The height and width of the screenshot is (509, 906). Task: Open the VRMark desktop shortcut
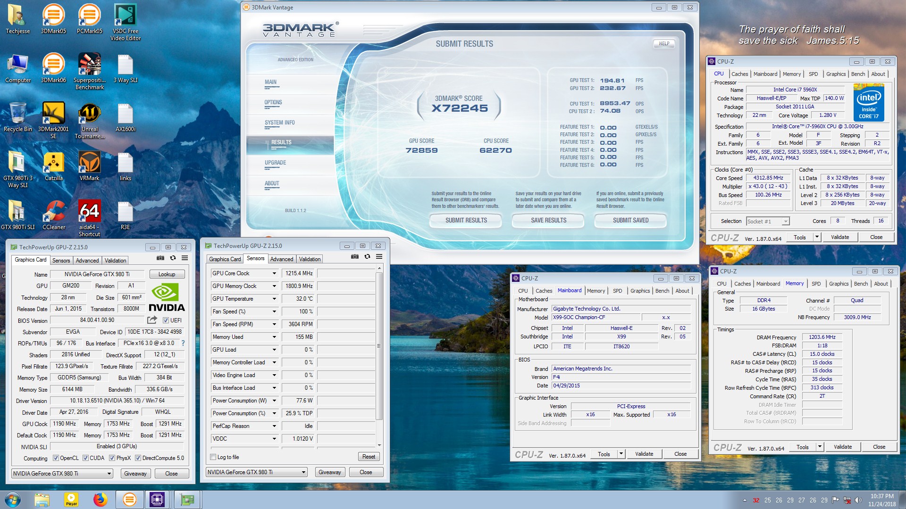tap(89, 166)
